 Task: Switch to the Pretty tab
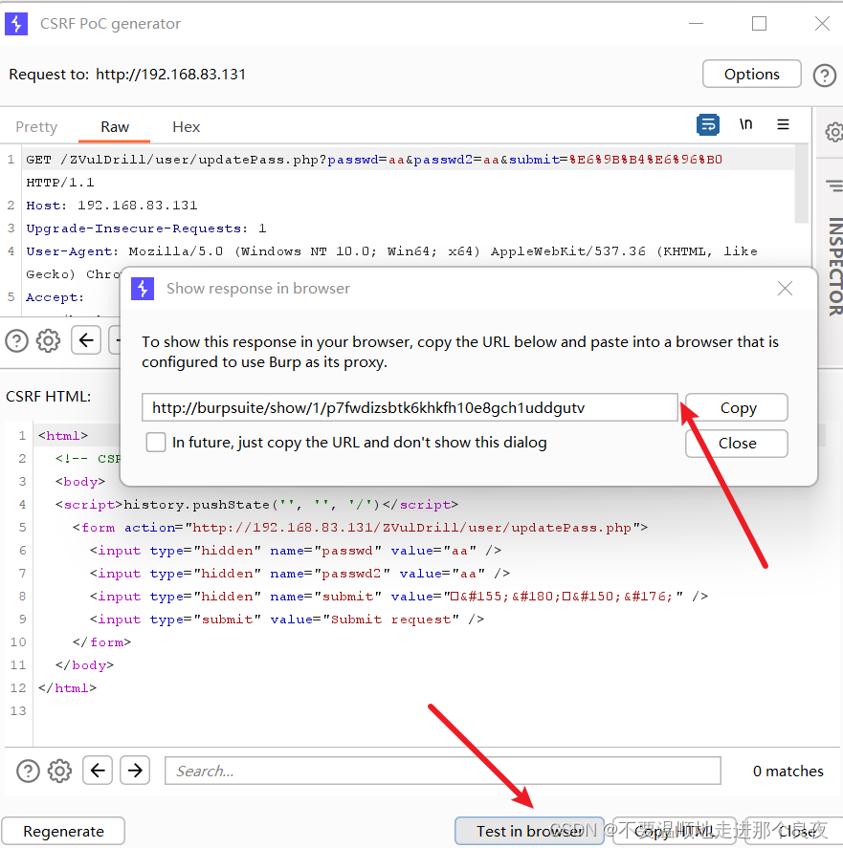click(36, 126)
